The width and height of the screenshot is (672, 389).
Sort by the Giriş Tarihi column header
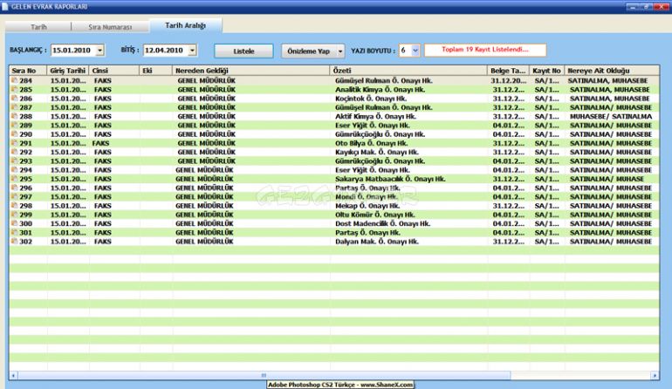click(68, 69)
